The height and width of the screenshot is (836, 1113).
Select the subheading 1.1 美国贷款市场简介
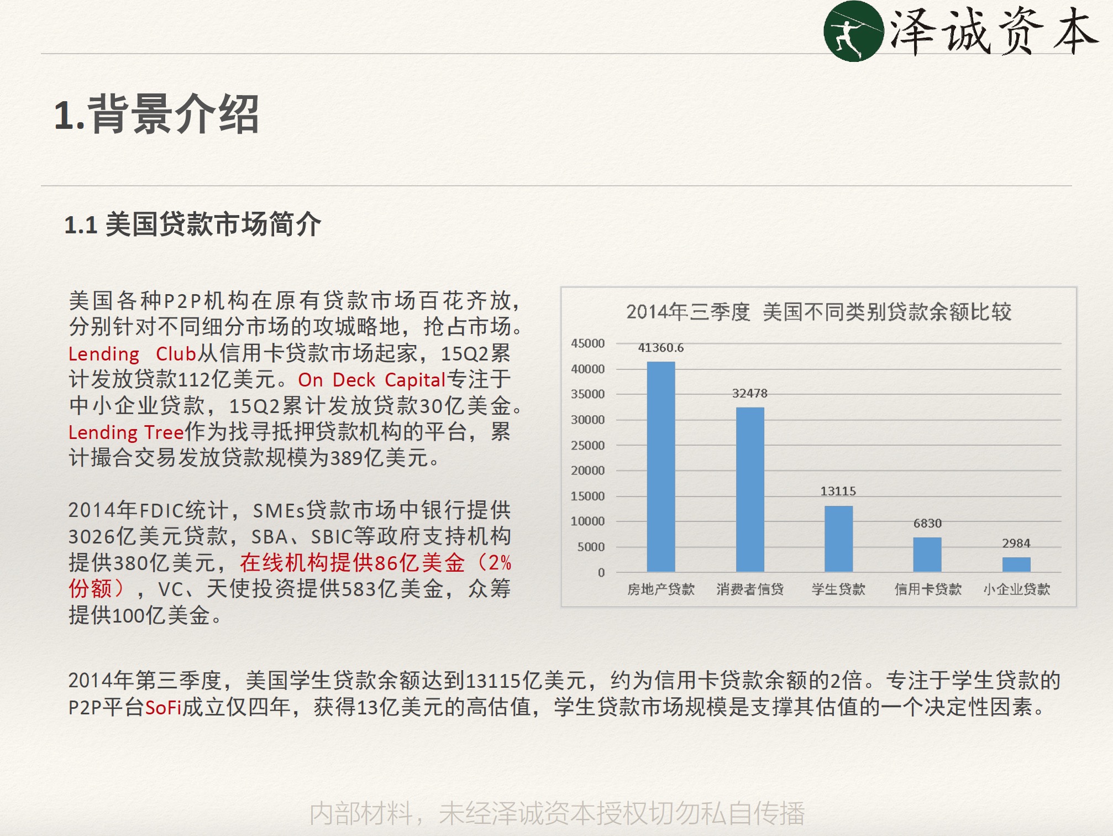tap(192, 224)
